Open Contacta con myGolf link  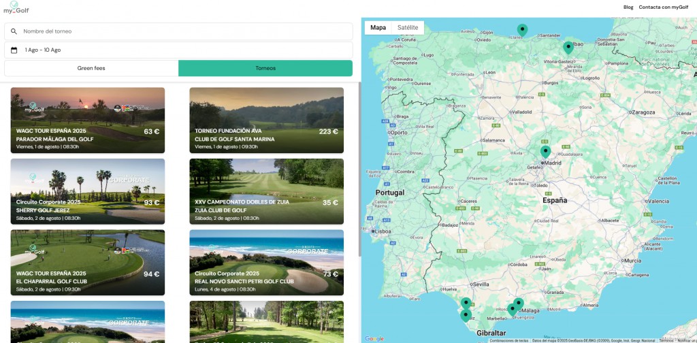663,7
